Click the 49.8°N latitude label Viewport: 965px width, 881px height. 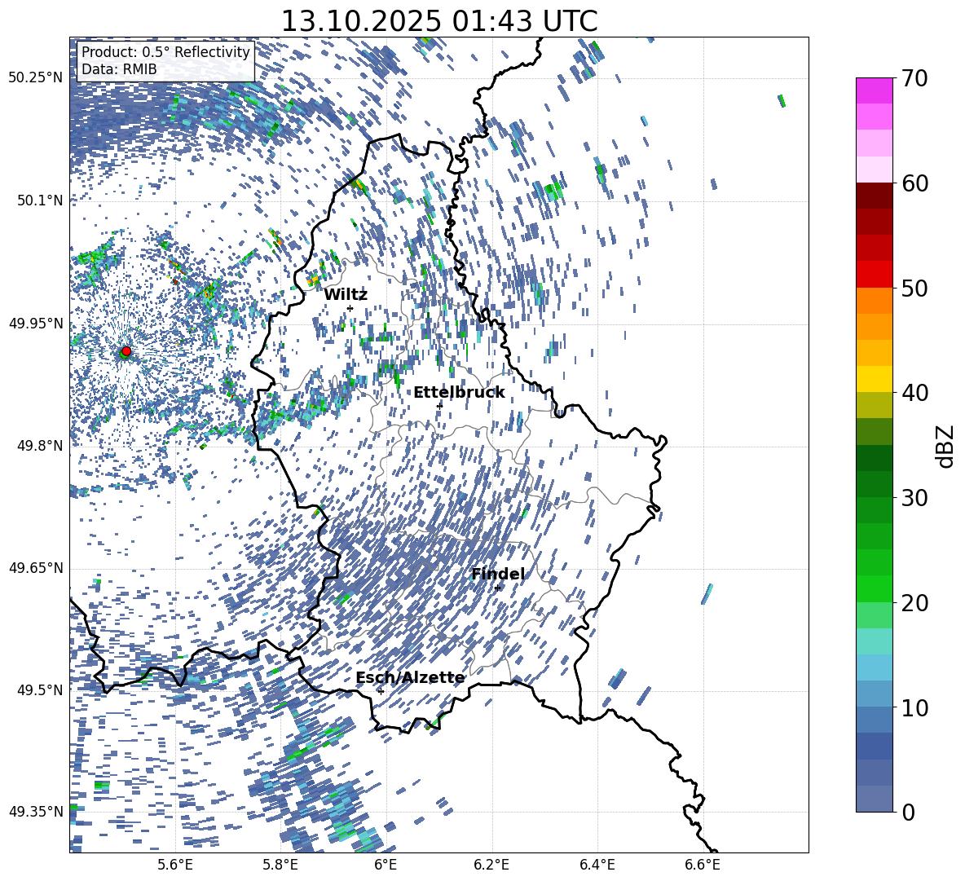(x=40, y=446)
